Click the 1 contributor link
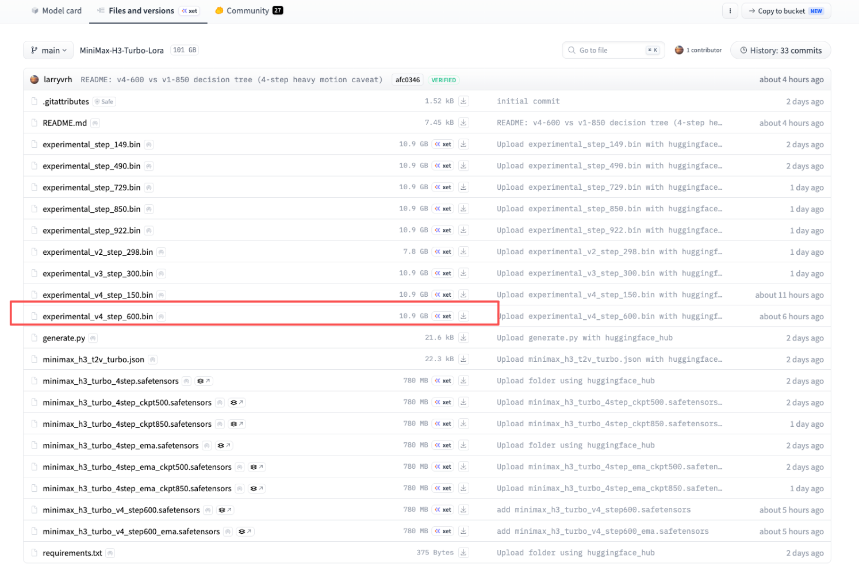The width and height of the screenshot is (859, 570). [x=698, y=51]
